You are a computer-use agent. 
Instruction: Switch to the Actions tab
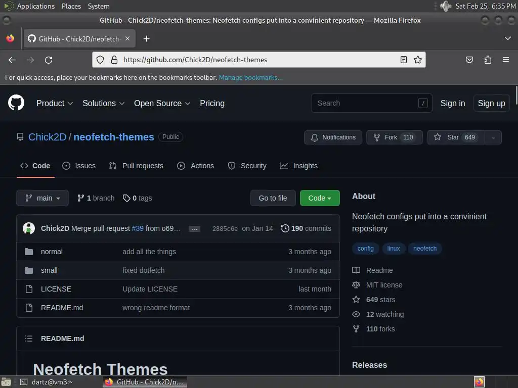(196, 166)
